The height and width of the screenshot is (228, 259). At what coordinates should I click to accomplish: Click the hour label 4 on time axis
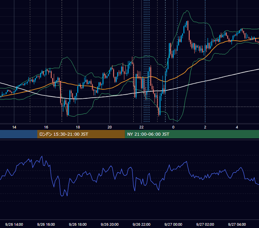(x=237, y=127)
